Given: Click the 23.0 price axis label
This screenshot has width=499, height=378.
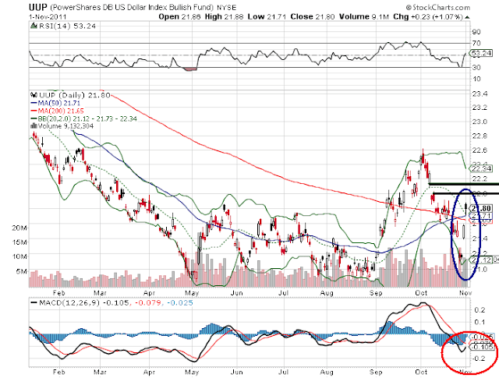Looking at the screenshot, I should [480, 122].
